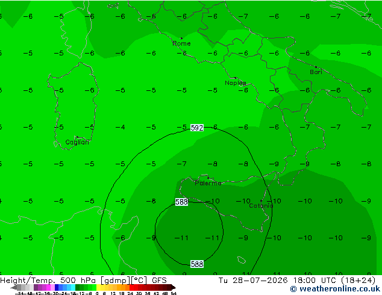Pick the dark blue legend swatch at -30
This screenshot has width=382, height=295.
[57, 287]
